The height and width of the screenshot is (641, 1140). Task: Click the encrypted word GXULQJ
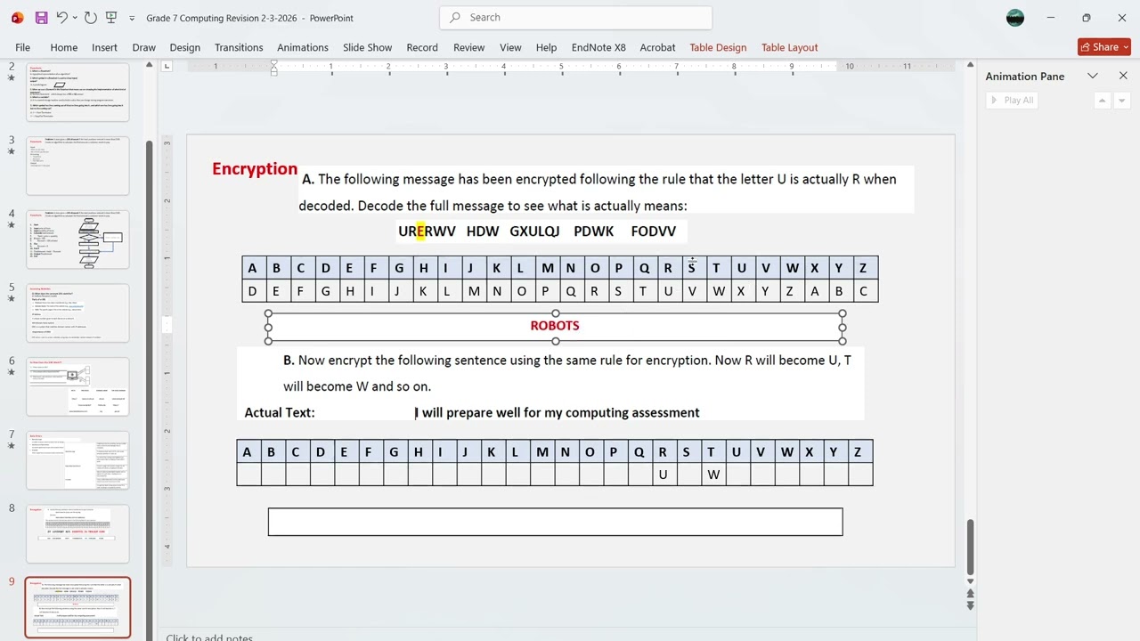coord(534,231)
